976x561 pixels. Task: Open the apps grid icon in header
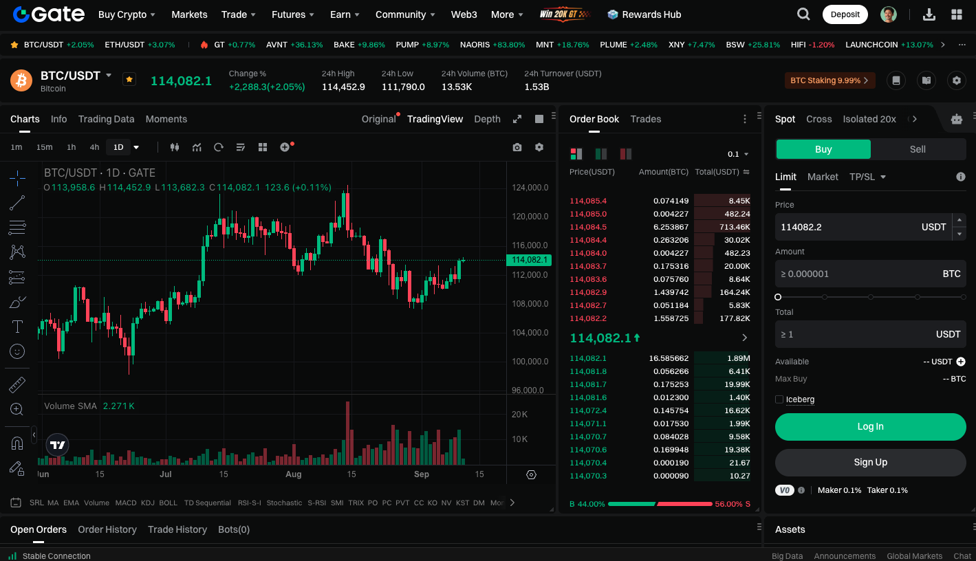957,14
